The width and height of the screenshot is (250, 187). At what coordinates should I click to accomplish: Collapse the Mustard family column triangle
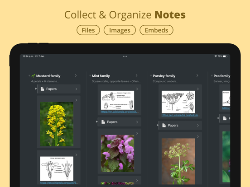29,76
